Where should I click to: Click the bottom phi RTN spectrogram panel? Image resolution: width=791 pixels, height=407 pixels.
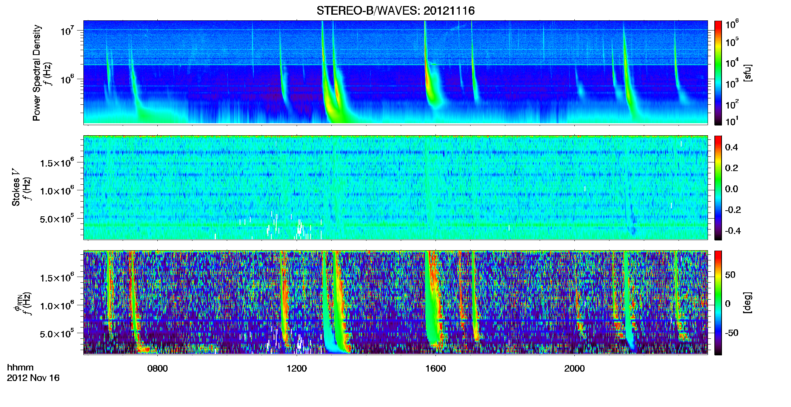click(395, 303)
